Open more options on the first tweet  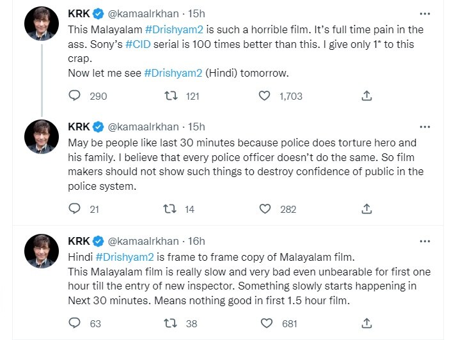click(x=424, y=14)
